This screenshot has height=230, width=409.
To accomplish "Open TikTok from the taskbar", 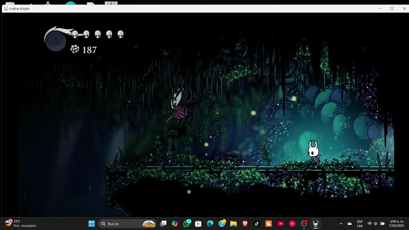I will click(x=257, y=224).
